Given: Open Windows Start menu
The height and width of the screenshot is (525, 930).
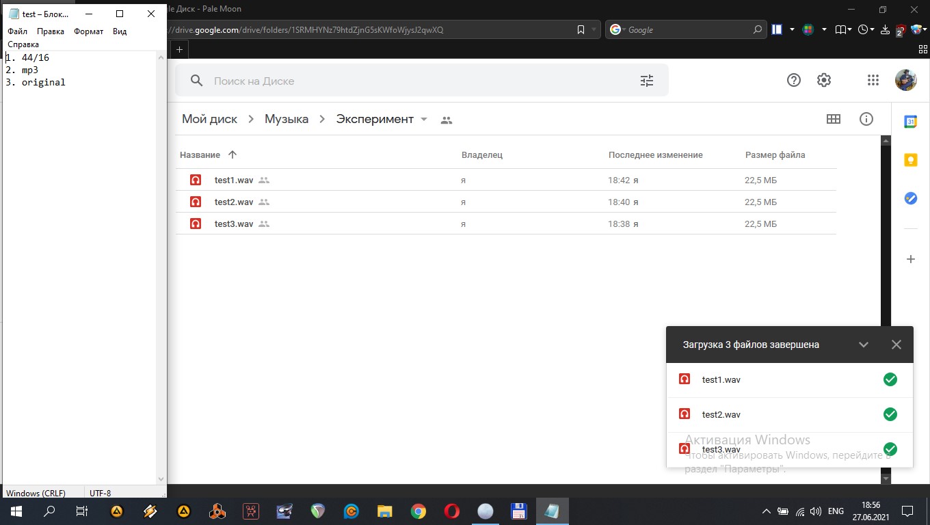Looking at the screenshot, I should pyautogui.click(x=16, y=511).
